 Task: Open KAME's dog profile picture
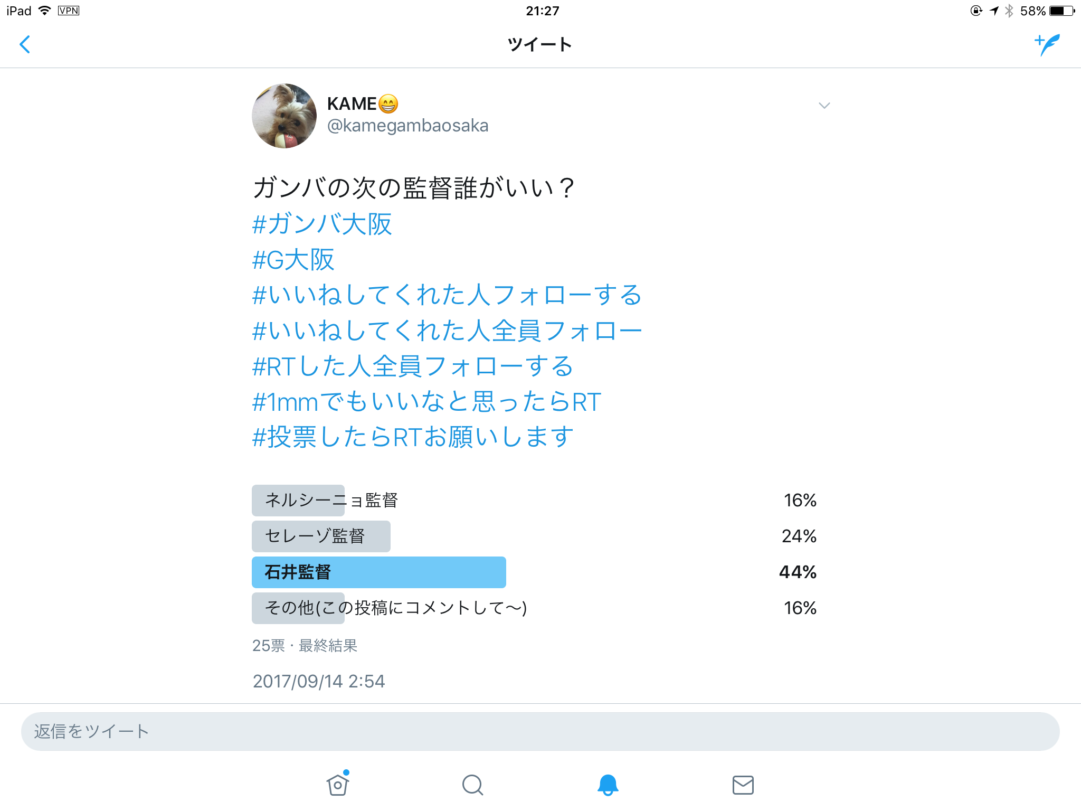[x=285, y=116]
